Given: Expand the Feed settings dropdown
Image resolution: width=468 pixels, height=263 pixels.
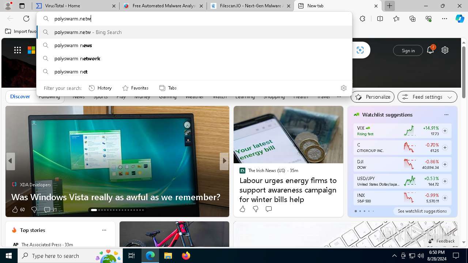Looking at the screenshot, I should (427, 97).
